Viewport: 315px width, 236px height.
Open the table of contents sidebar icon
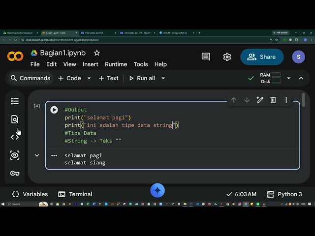(x=15, y=101)
